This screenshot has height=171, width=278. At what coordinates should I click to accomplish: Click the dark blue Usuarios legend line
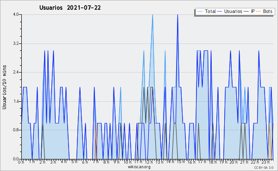point(220,12)
